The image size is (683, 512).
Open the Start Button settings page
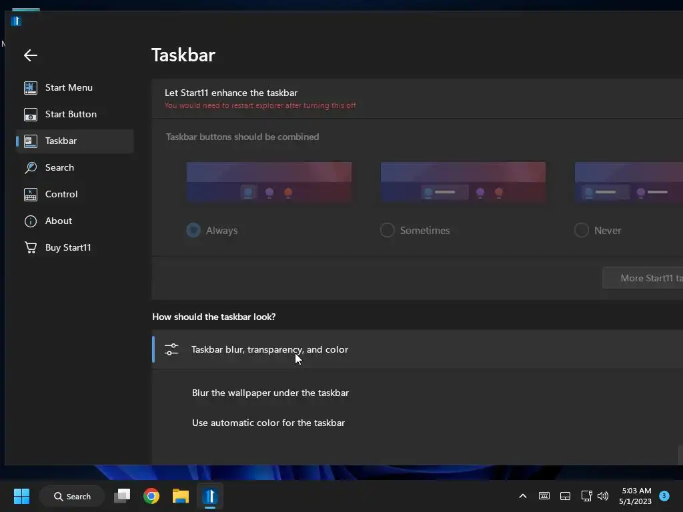75,114
